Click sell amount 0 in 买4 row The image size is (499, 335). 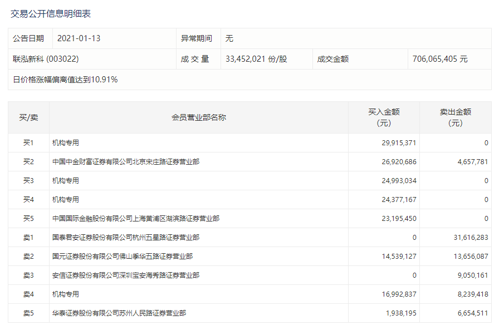pos(486,200)
